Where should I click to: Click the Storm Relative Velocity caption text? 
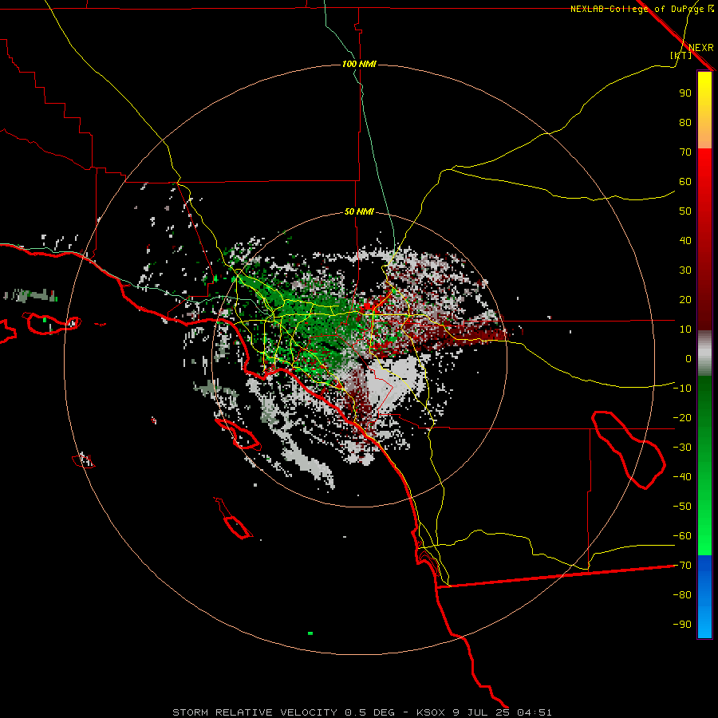tap(254, 712)
